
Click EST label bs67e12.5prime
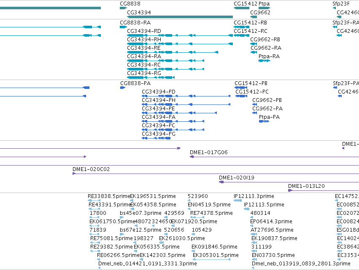pyautogui.click(x=140, y=230)
